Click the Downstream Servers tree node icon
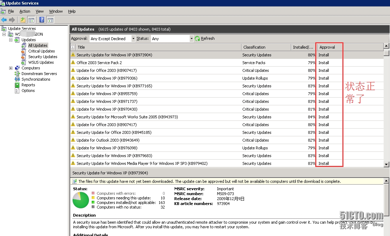 (x=17, y=74)
